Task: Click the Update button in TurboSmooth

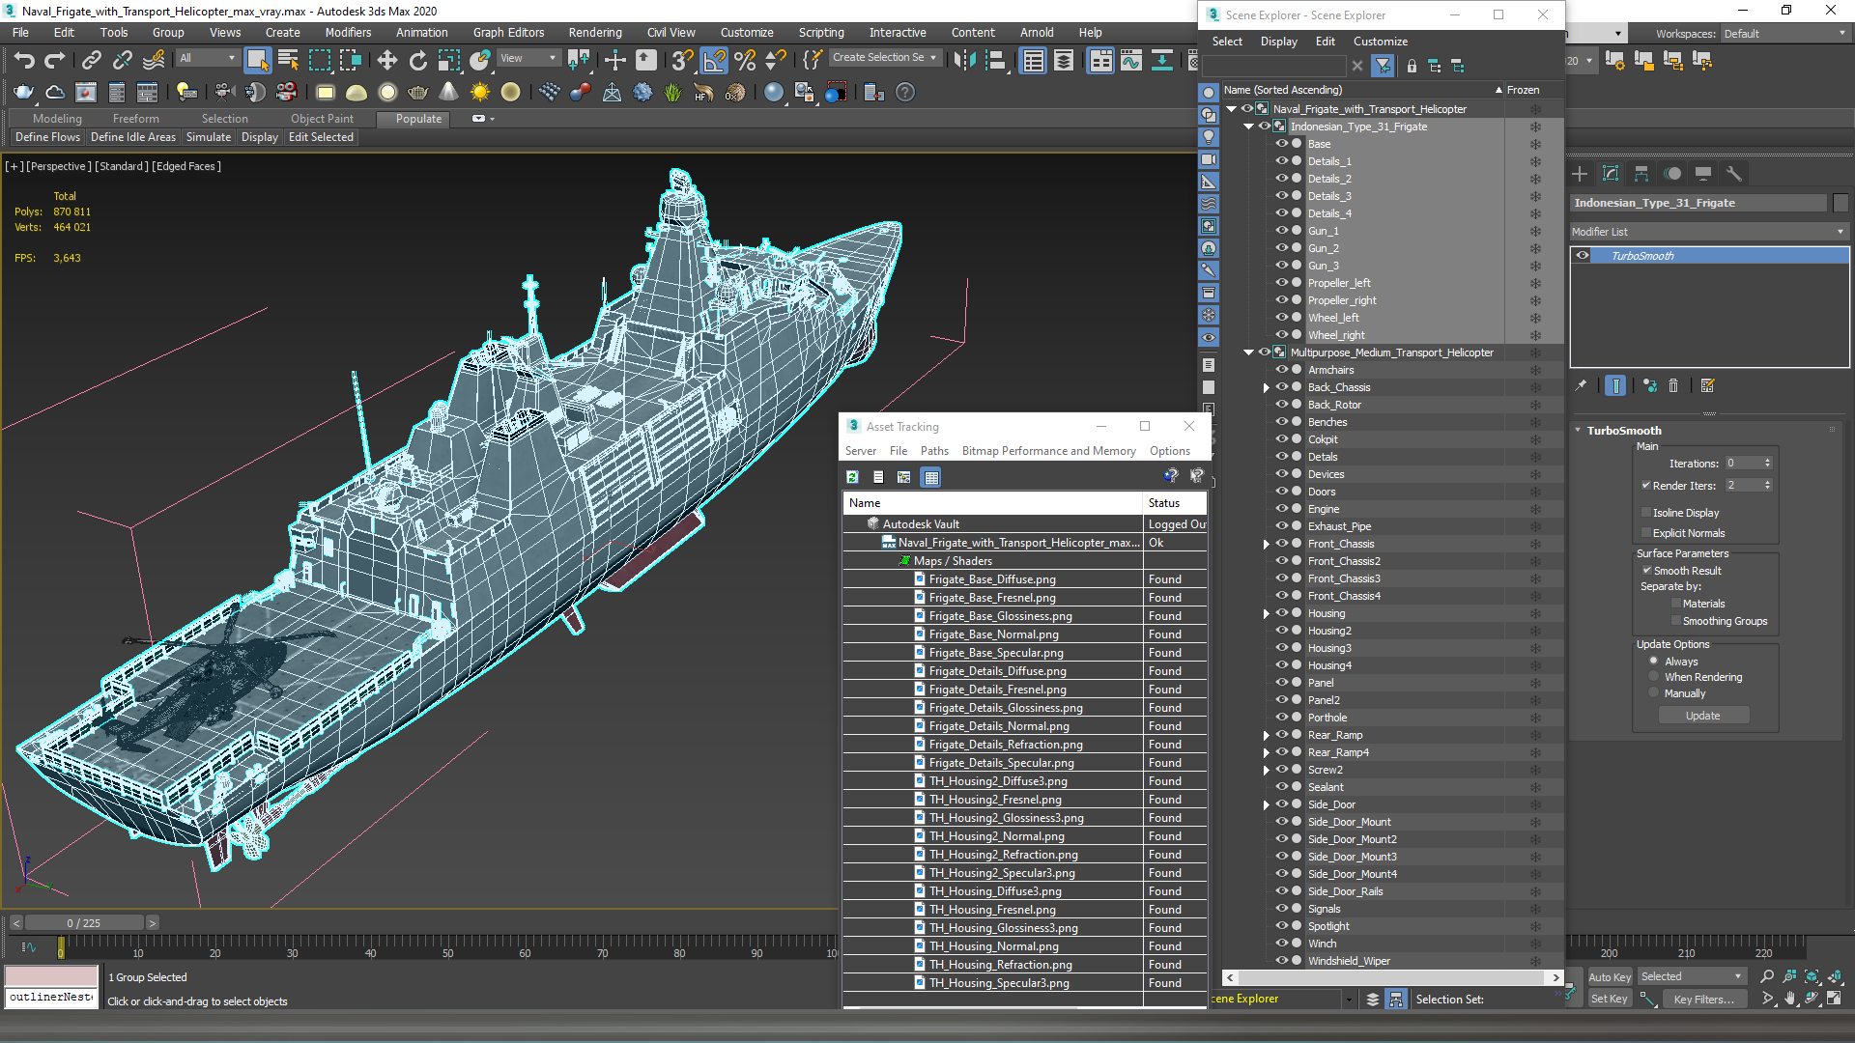Action: click(x=1703, y=716)
